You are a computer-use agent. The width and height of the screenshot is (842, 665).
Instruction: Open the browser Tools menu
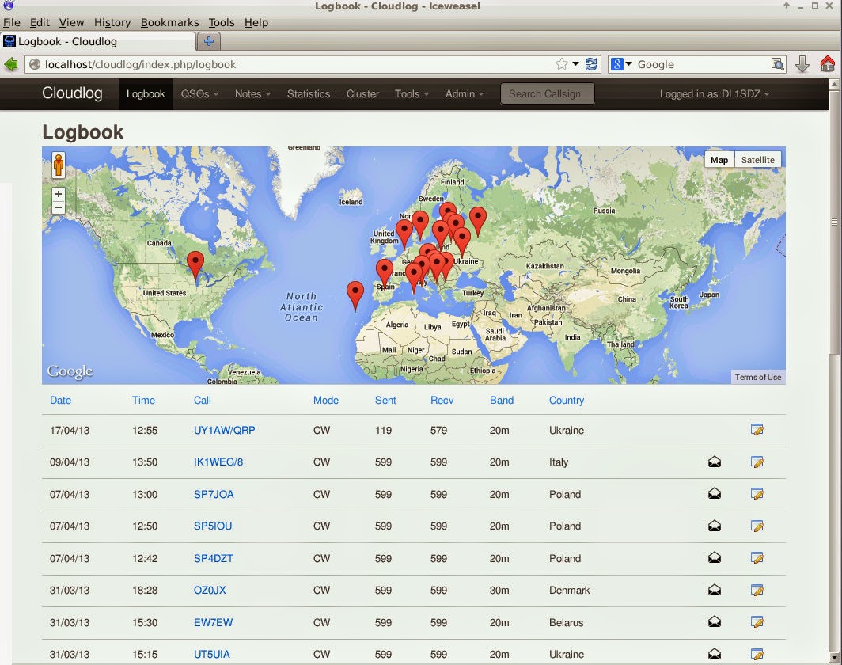(222, 22)
